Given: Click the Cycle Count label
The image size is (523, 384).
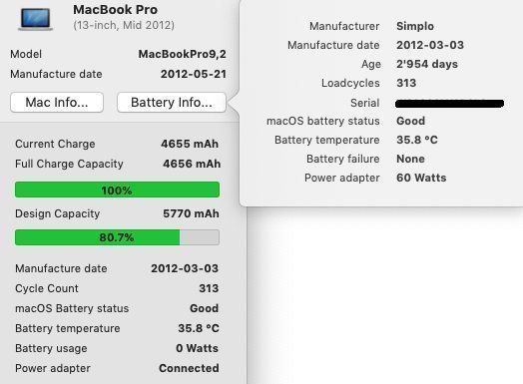Looking at the screenshot, I should (47, 288).
